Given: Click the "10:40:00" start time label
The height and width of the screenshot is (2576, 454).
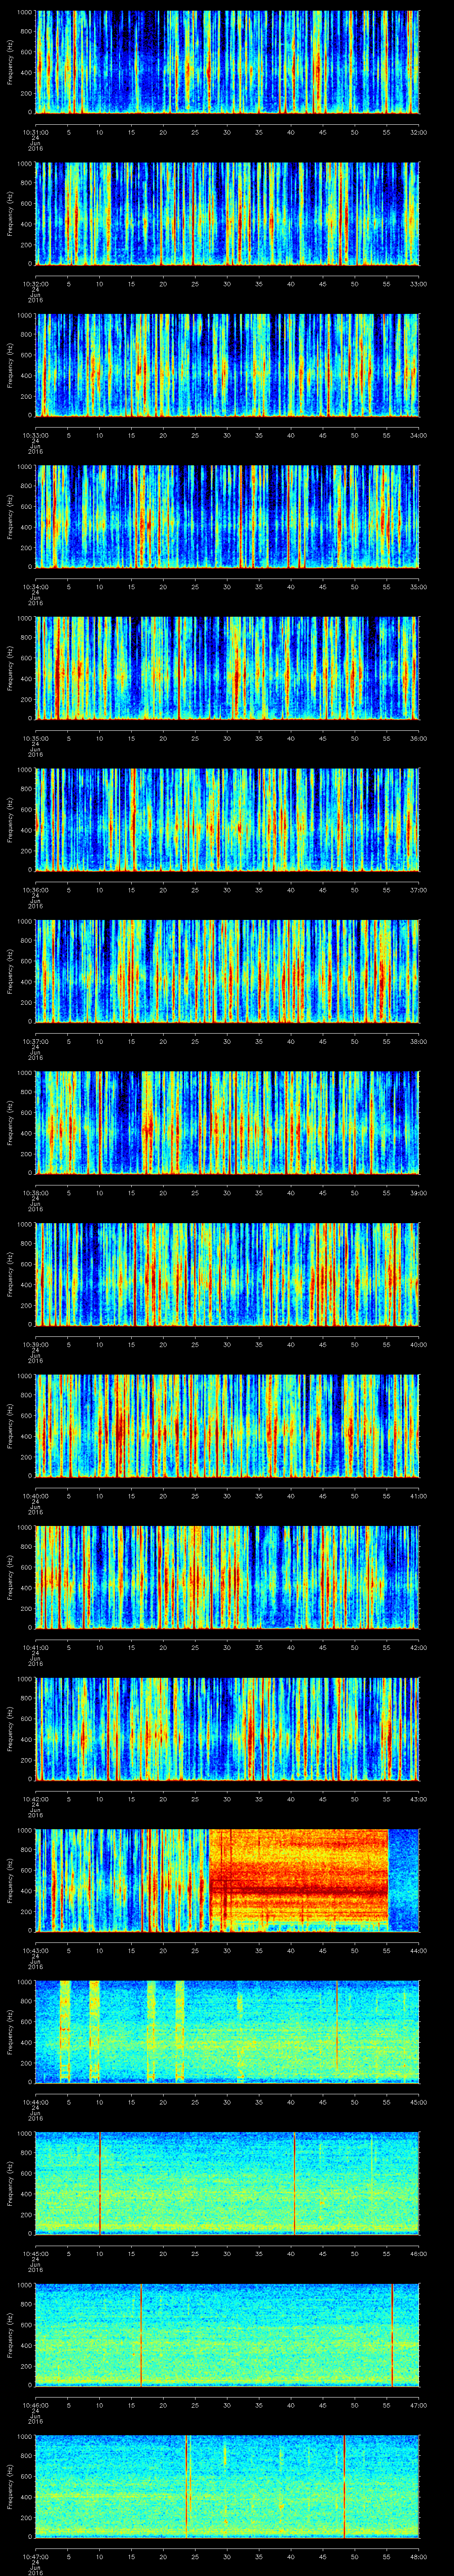Looking at the screenshot, I should (x=35, y=1495).
